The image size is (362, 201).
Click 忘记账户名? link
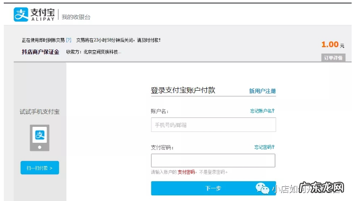pos(262,111)
